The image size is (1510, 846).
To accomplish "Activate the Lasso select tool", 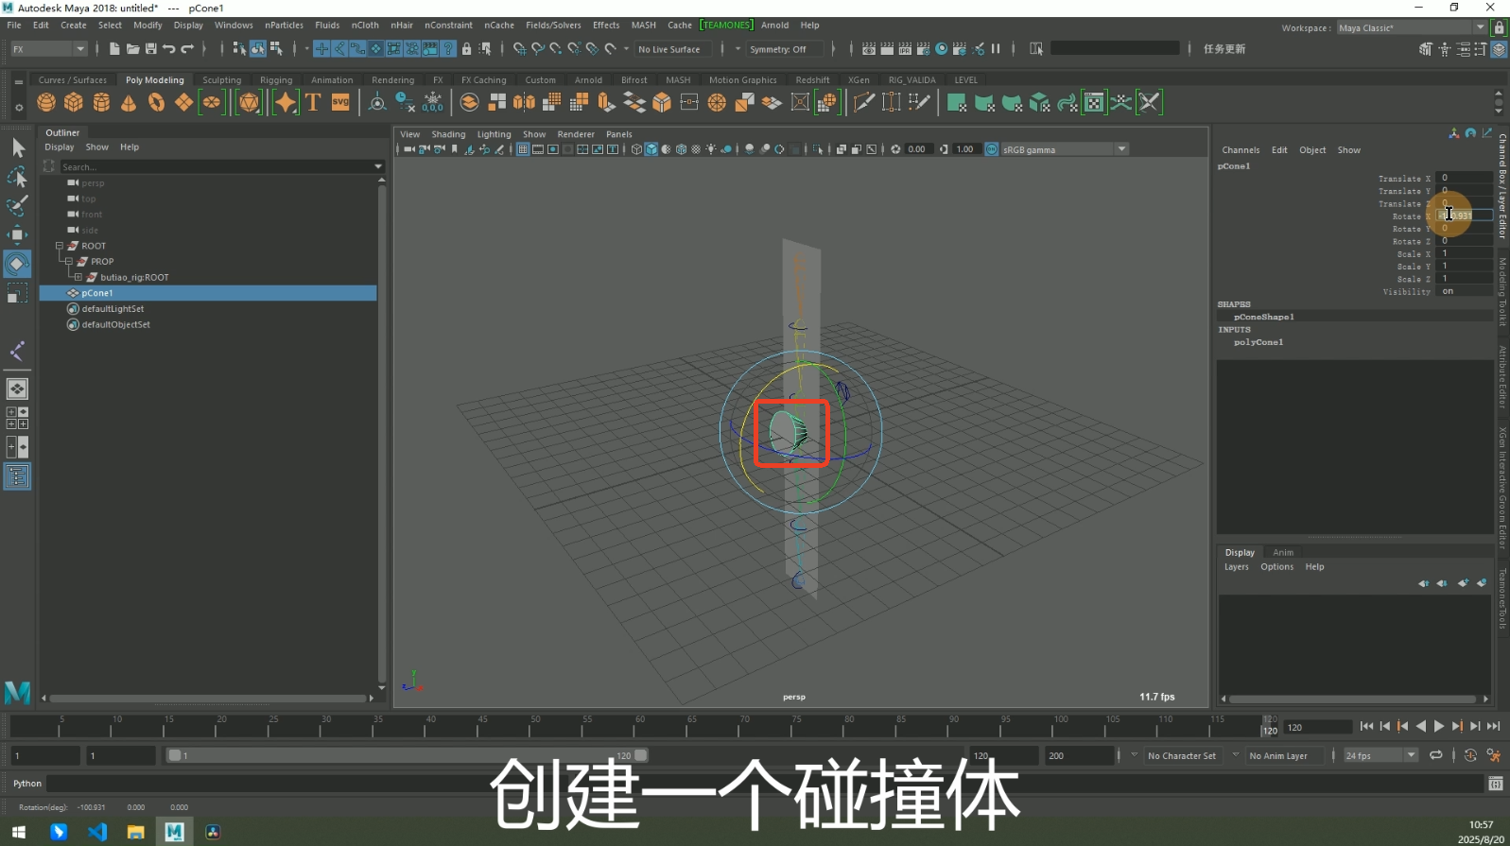I will pyautogui.click(x=17, y=177).
